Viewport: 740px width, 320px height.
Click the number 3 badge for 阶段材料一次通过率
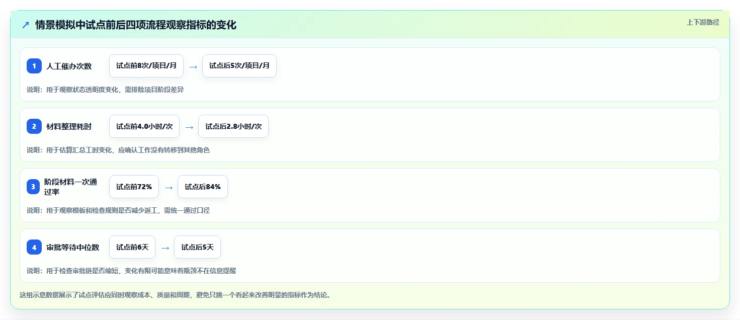pos(34,187)
